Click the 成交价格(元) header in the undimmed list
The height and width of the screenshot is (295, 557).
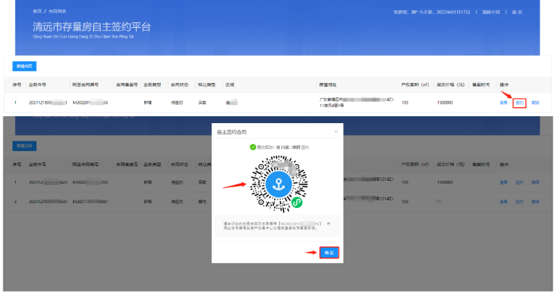(x=450, y=85)
